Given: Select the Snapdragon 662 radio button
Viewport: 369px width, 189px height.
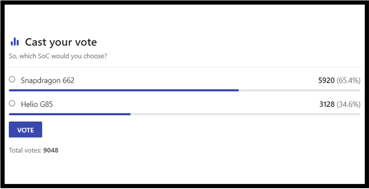Looking at the screenshot, I should pos(12,80).
